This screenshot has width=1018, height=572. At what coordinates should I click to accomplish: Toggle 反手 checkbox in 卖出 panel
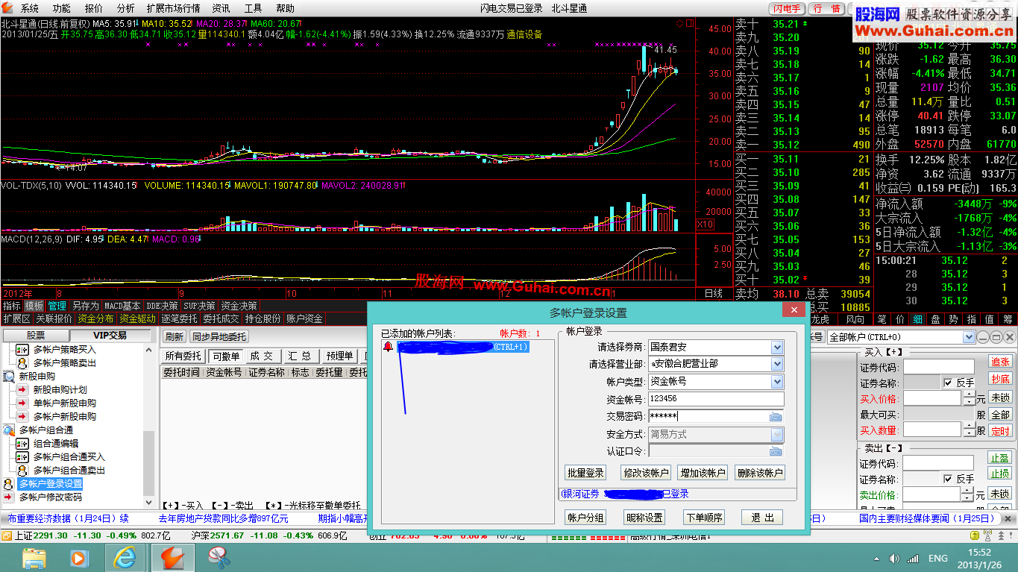pyautogui.click(x=948, y=479)
